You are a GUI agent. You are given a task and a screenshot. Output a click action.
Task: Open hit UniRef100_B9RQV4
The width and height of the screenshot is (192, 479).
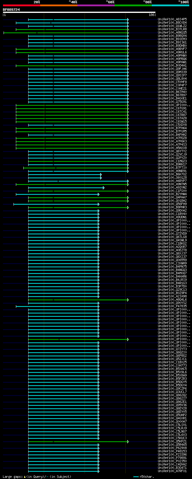tap(172, 36)
